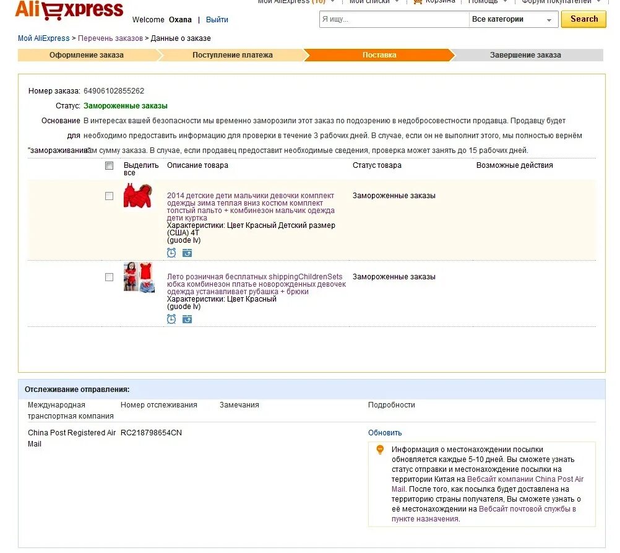Click the shopping cart Корзина icon
This screenshot has width=620, height=553.
418,2
